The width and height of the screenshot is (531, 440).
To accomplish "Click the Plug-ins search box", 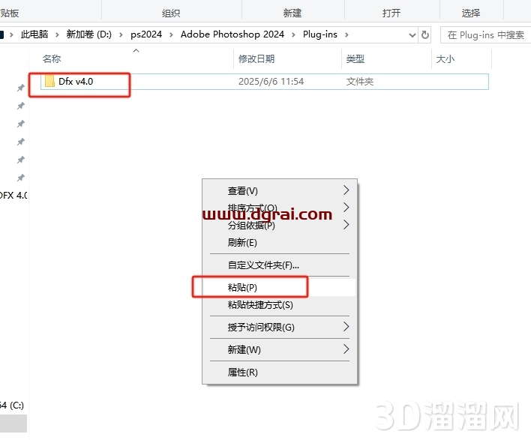I will click(x=485, y=35).
